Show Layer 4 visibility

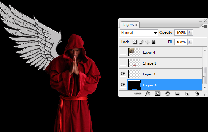point(123,52)
